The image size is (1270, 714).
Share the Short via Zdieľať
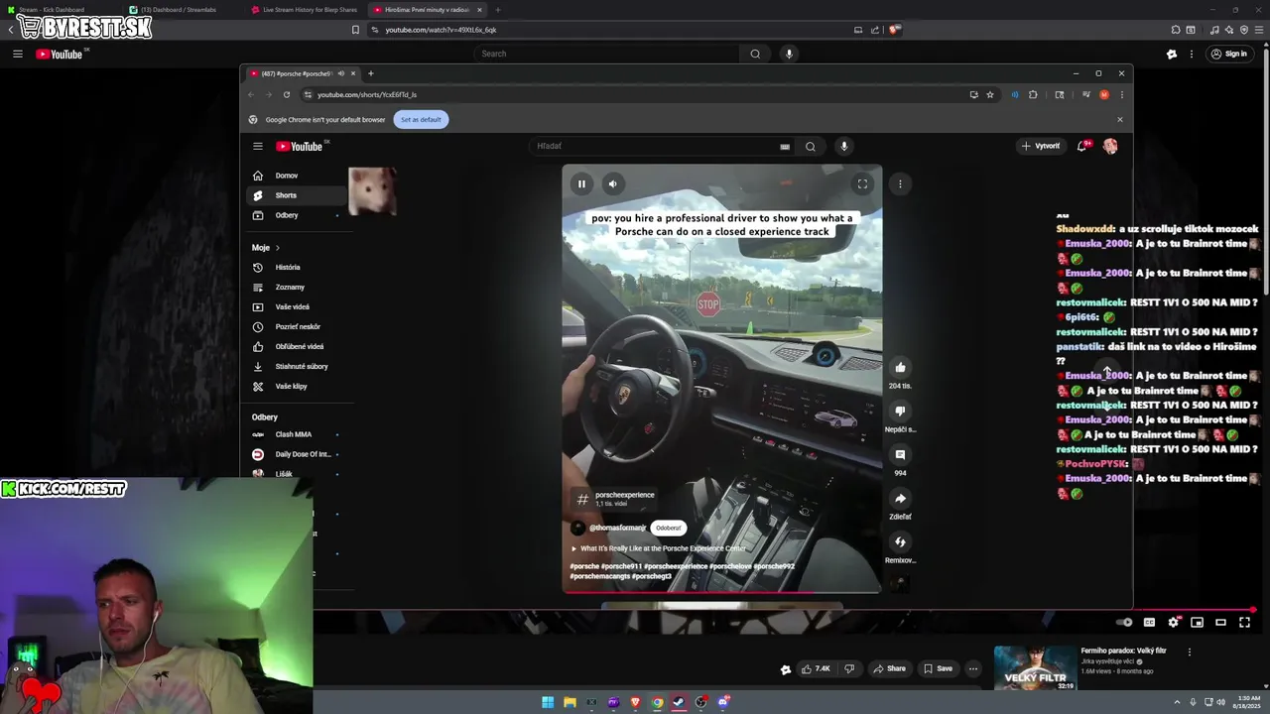[x=900, y=498]
